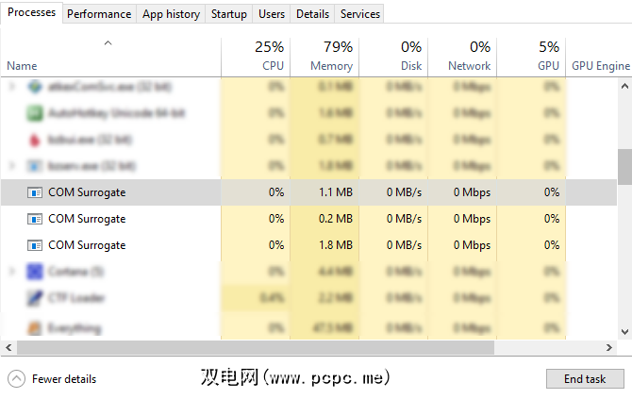Click the AutoHotkey Unicode green icon
This screenshot has height=399, width=632.
pos(35,113)
